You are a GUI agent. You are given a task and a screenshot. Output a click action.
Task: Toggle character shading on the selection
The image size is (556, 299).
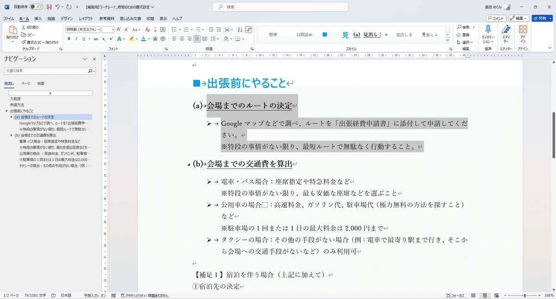pyautogui.click(x=155, y=39)
